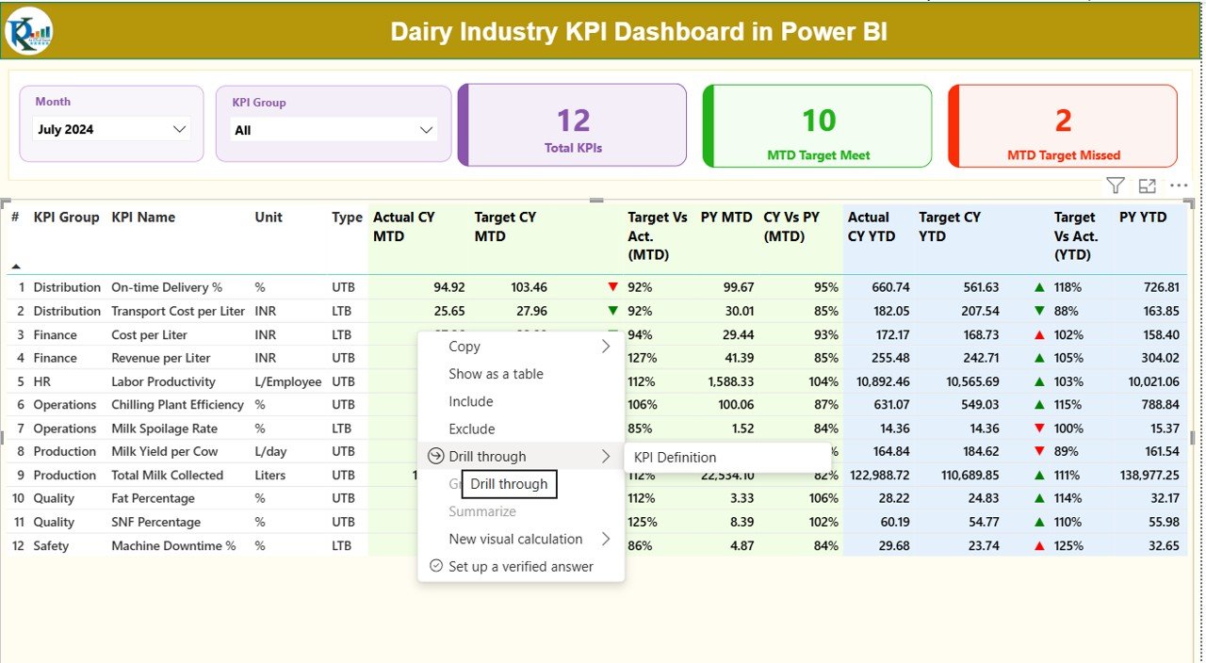
Task: Click the red down arrow in On-time Delivery row
Action: pyautogui.click(x=613, y=287)
